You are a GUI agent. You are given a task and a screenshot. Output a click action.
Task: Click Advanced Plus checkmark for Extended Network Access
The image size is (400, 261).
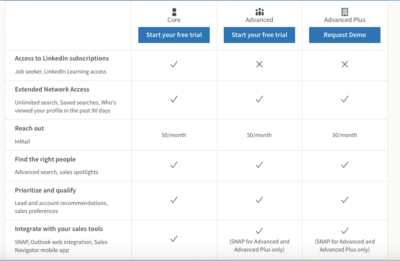[345, 99]
